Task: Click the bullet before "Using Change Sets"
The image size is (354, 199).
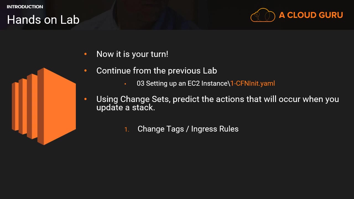Action: [x=85, y=99]
